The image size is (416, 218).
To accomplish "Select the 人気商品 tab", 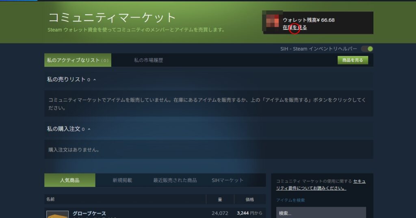I will [x=69, y=180].
